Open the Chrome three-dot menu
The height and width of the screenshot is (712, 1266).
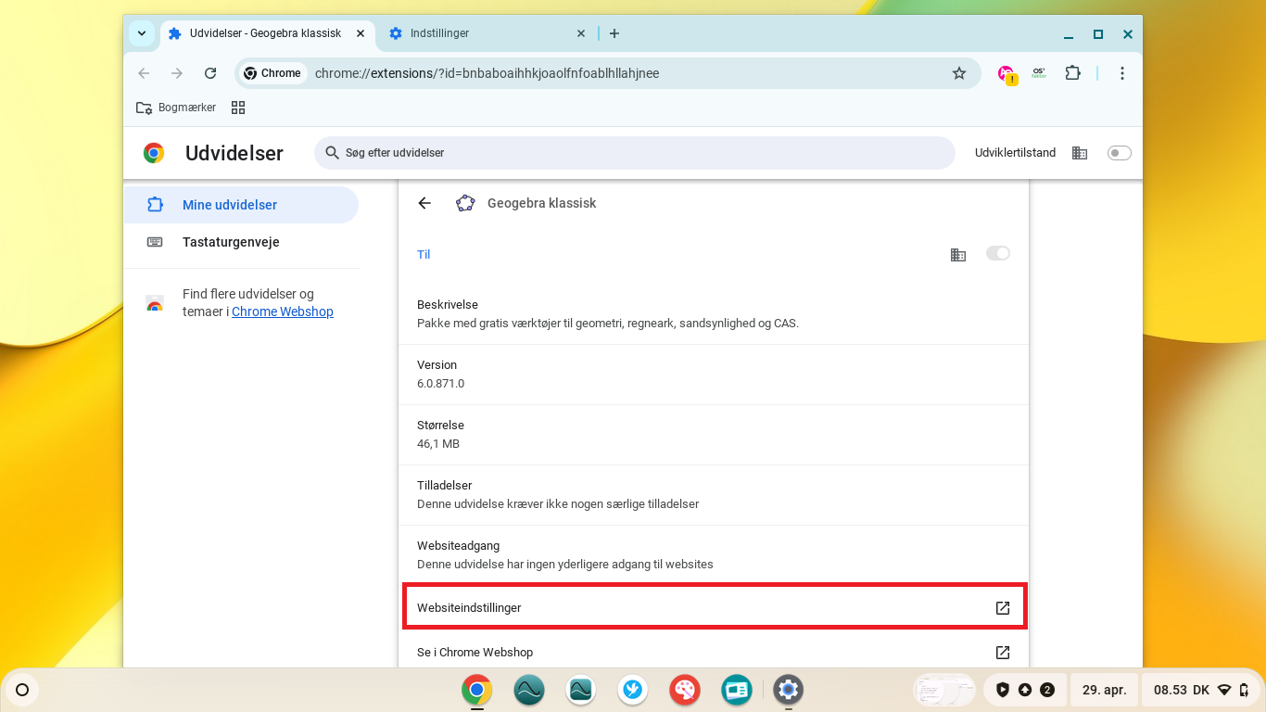(x=1121, y=73)
